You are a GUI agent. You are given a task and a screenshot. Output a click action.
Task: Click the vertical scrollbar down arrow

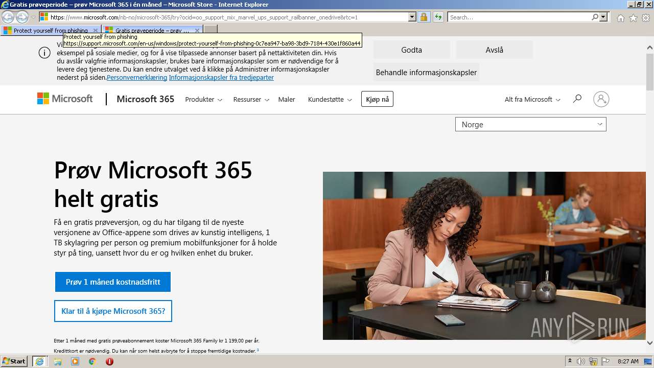(650, 343)
